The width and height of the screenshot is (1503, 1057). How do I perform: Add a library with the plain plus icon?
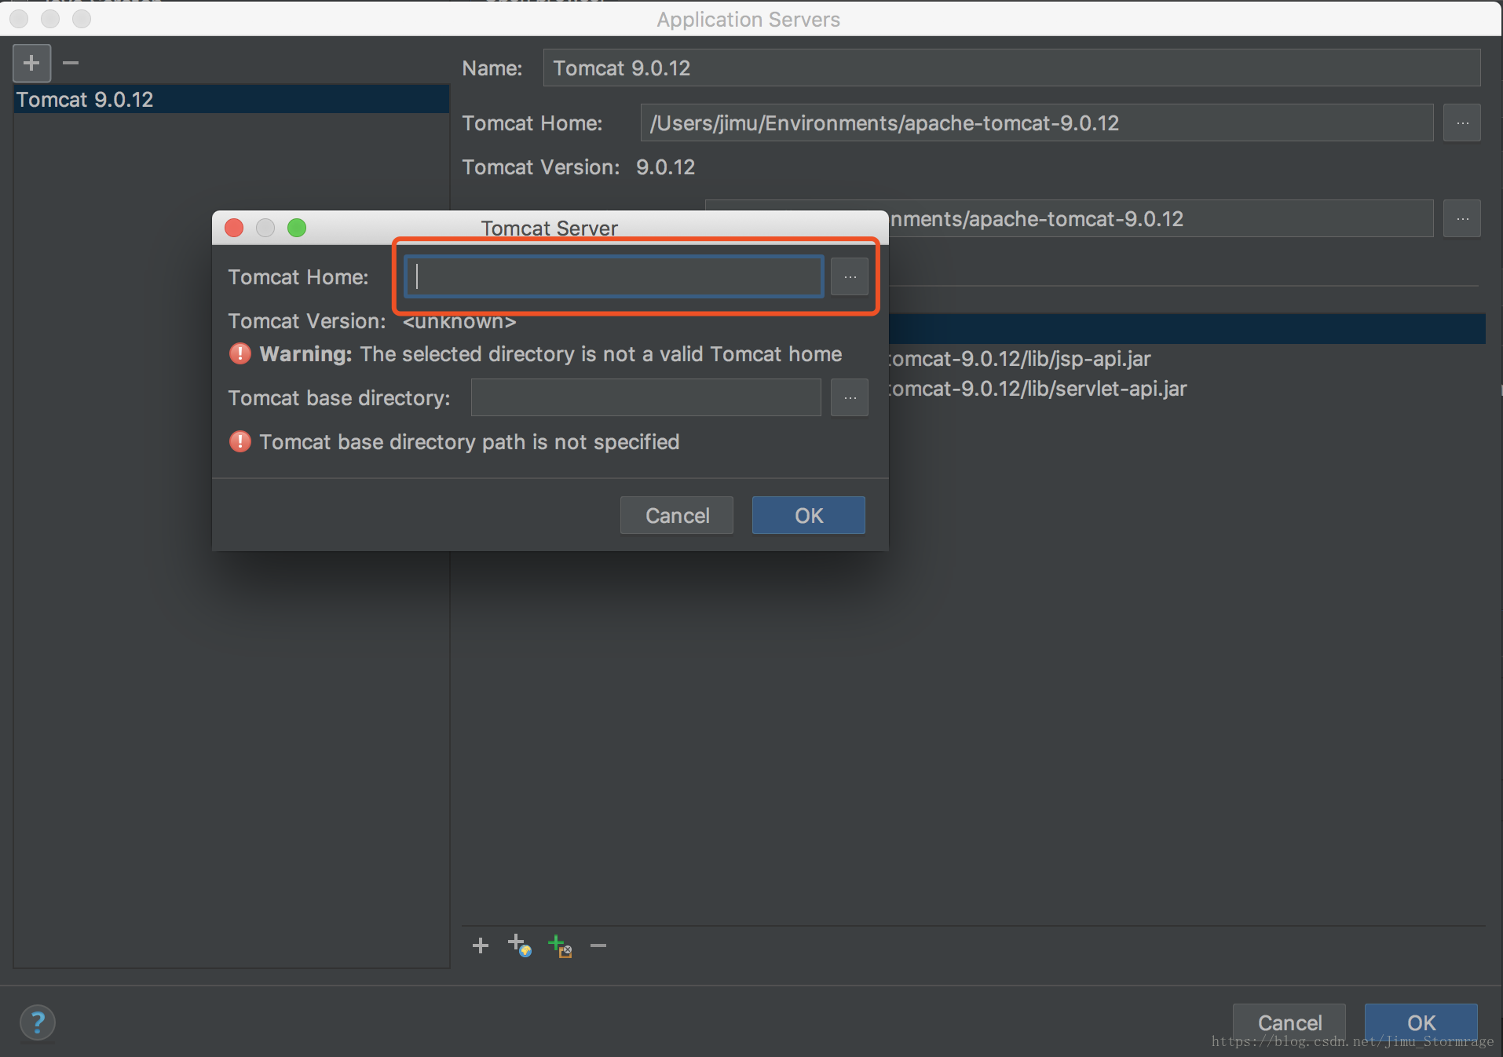481,945
